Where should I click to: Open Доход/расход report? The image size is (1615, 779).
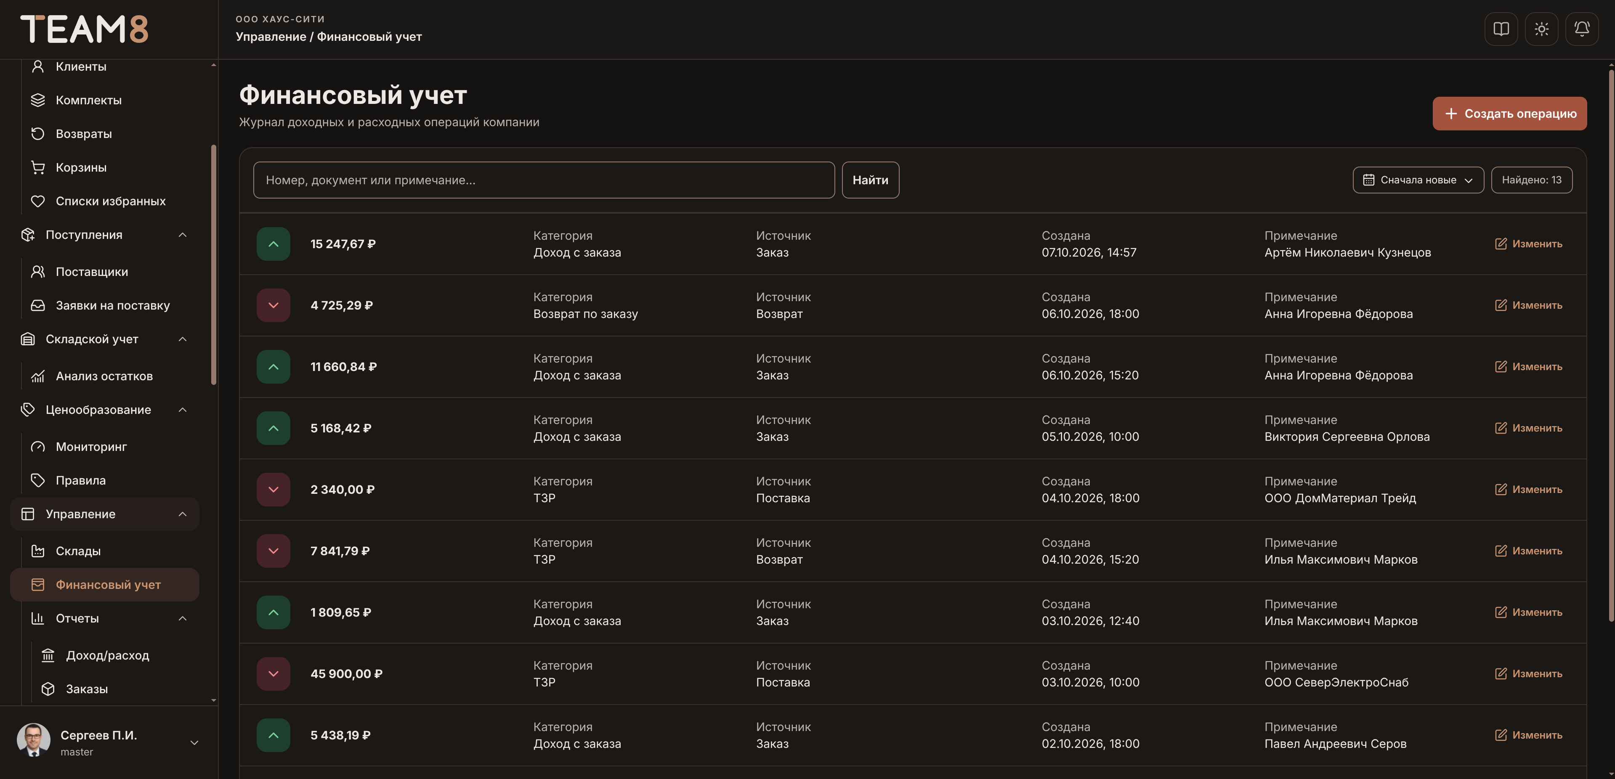pos(105,655)
